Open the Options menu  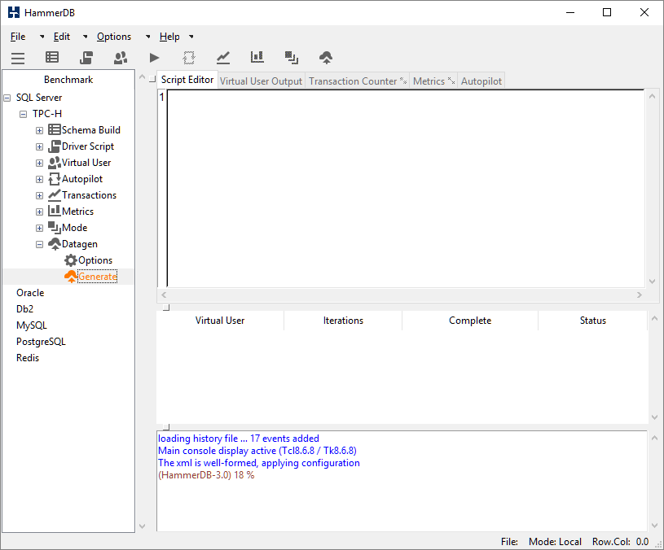point(114,37)
